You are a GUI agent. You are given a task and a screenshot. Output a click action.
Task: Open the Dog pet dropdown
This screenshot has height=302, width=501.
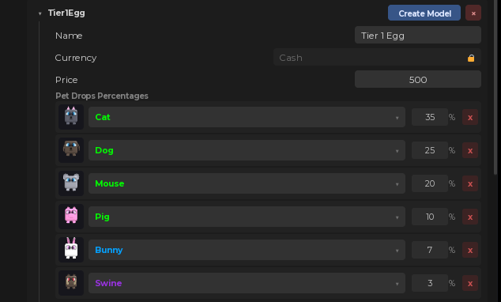coord(247,150)
